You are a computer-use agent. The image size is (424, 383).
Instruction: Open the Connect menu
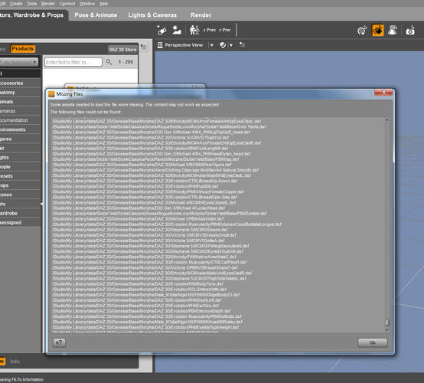[x=67, y=4]
